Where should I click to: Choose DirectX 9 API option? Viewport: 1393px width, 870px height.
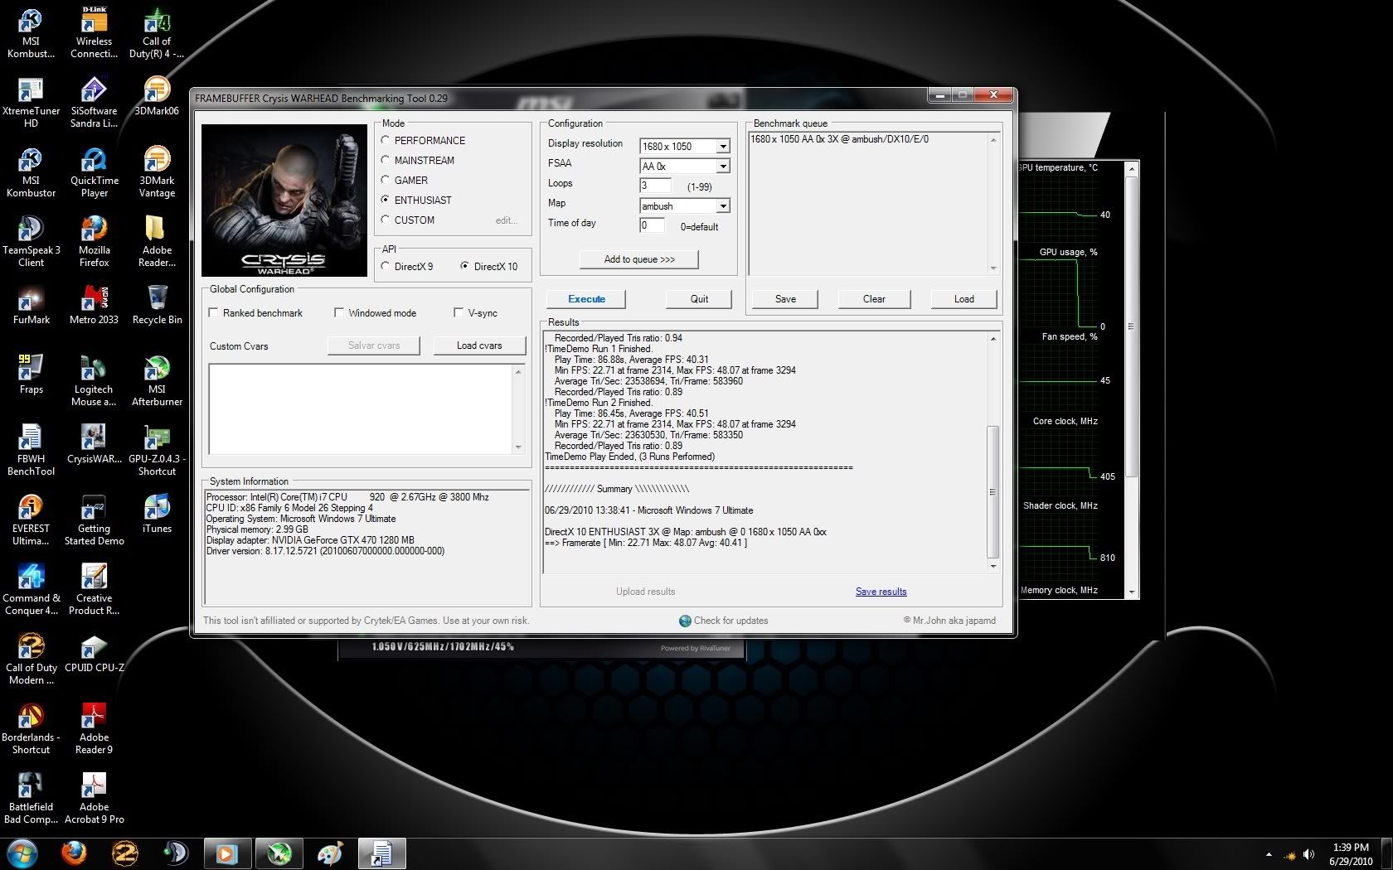385,266
